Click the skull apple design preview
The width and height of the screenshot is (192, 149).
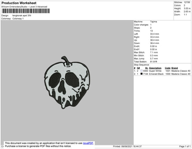coord(67,83)
